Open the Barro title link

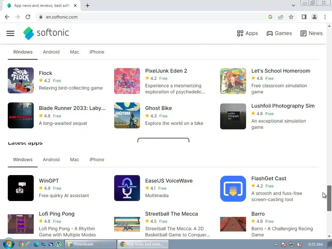pyautogui.click(x=258, y=214)
